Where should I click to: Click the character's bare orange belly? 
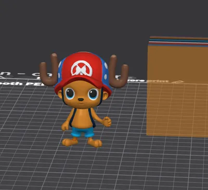click(82, 118)
